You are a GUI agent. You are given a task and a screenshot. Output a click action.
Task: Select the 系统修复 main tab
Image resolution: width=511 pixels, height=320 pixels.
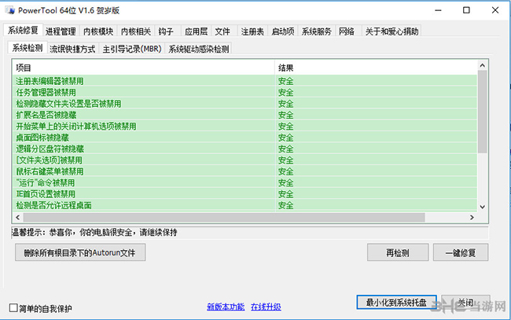(x=23, y=31)
